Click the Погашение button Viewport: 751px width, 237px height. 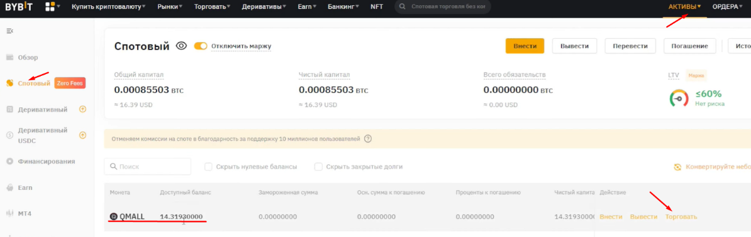690,46
